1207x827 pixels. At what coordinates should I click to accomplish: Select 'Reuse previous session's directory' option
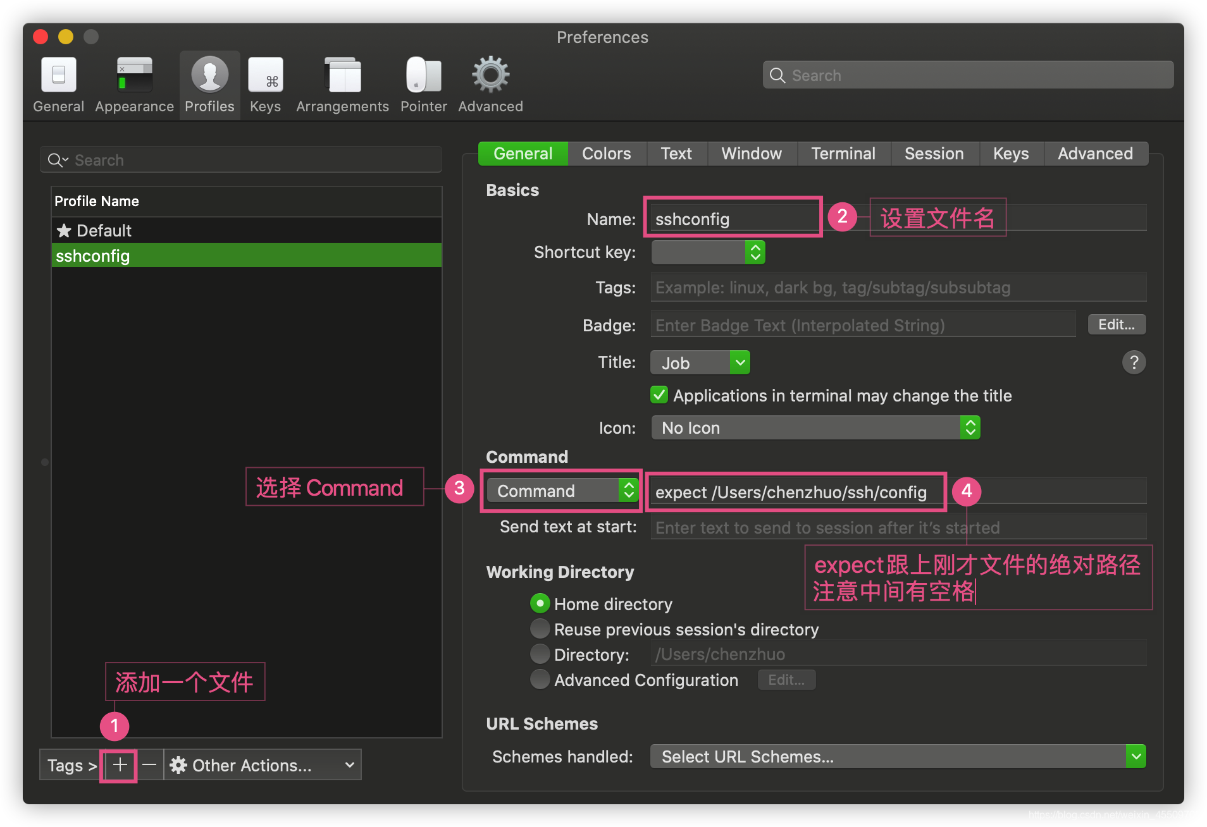[x=540, y=628]
